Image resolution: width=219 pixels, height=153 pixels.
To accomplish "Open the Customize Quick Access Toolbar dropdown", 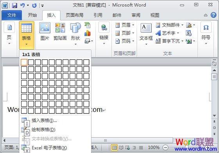I will (43, 6).
